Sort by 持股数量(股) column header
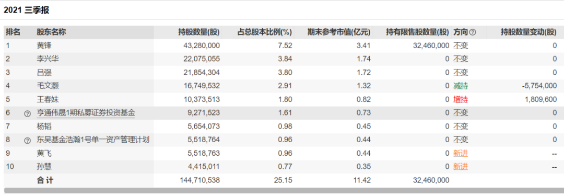The height and width of the screenshot is (196, 564). tap(199, 32)
